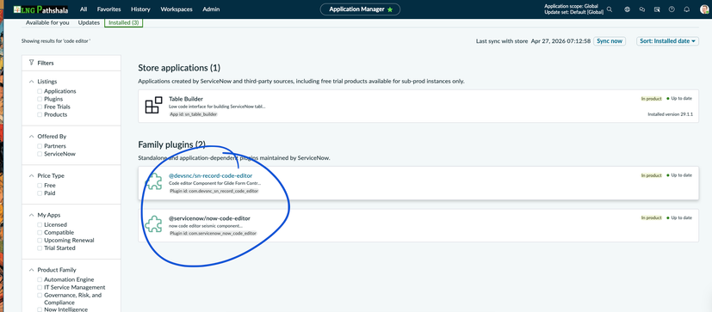The image size is (712, 312).
Task: Collapse the Offered By filter section
Action: point(31,136)
